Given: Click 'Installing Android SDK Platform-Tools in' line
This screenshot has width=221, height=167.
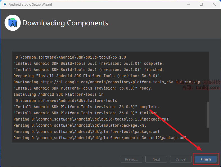Looking at the screenshot, I should click(x=58, y=94).
